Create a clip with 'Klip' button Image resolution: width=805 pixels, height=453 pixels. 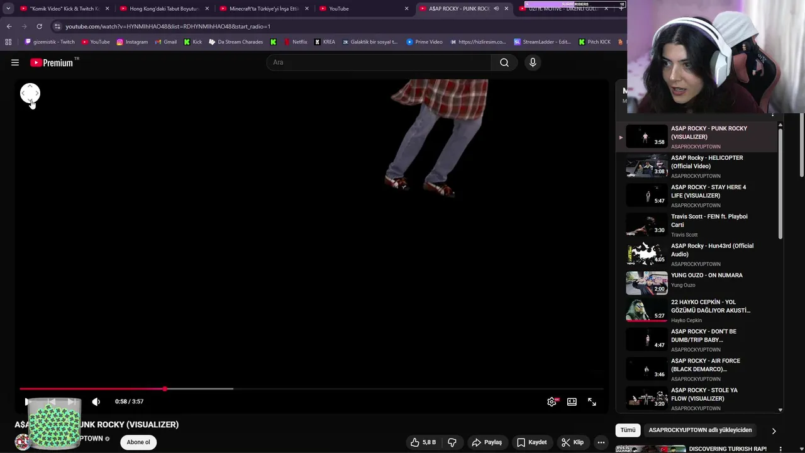pos(573,442)
